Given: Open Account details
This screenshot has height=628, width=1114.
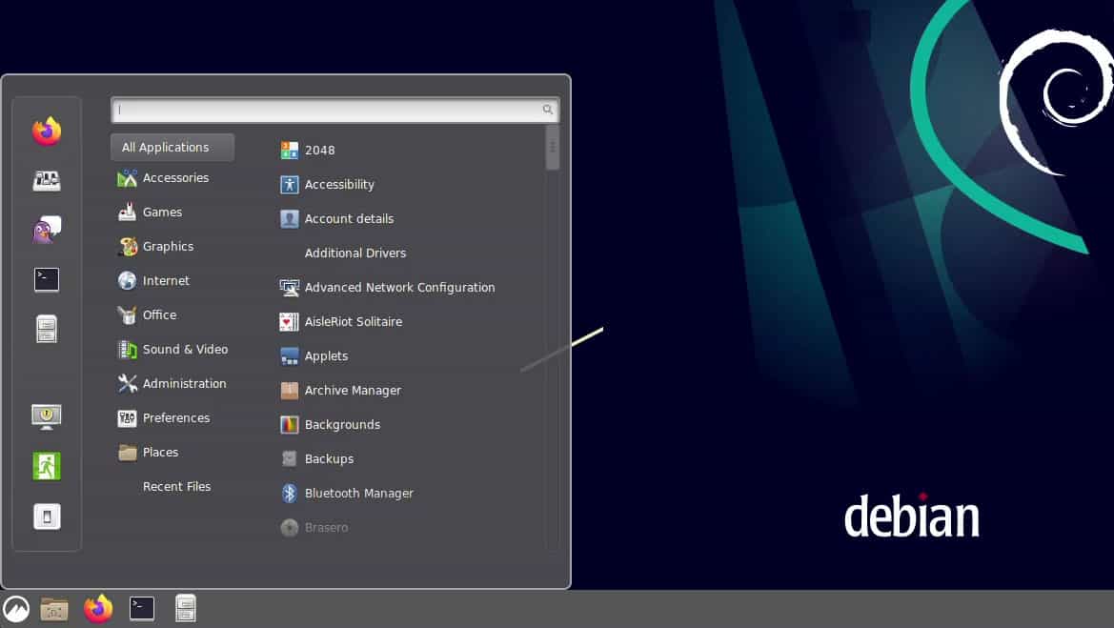Looking at the screenshot, I should coord(348,218).
